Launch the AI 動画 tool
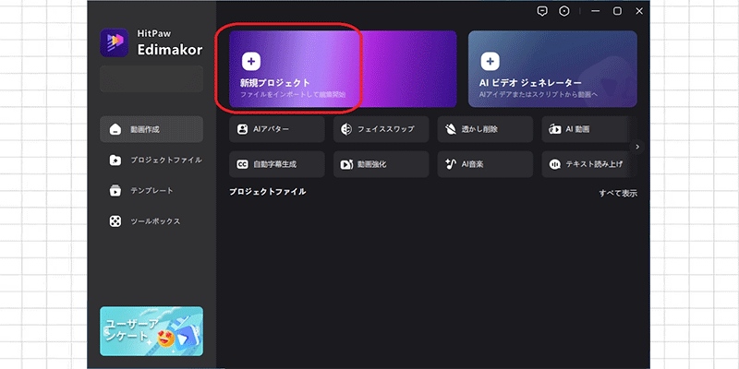The width and height of the screenshot is (739, 369). tap(589, 129)
